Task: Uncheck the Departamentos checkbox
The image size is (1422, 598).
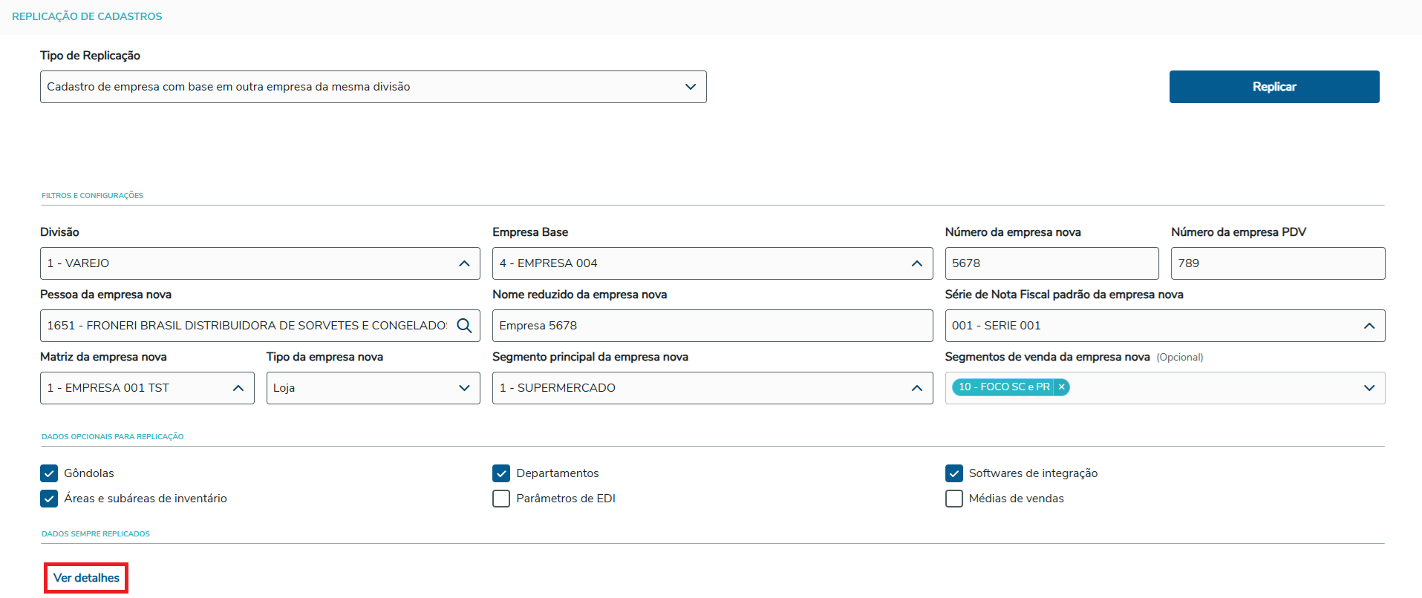Action: pos(501,473)
